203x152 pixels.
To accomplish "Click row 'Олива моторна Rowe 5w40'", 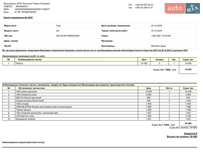I will tap(100, 101).
